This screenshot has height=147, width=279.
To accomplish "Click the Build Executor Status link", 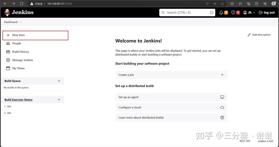I will pos(18,100).
